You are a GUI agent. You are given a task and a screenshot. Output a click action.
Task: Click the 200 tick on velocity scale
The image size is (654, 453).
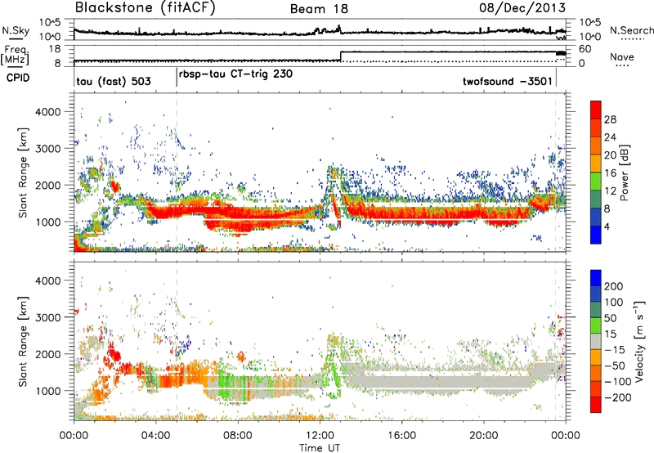pyautogui.click(x=614, y=286)
